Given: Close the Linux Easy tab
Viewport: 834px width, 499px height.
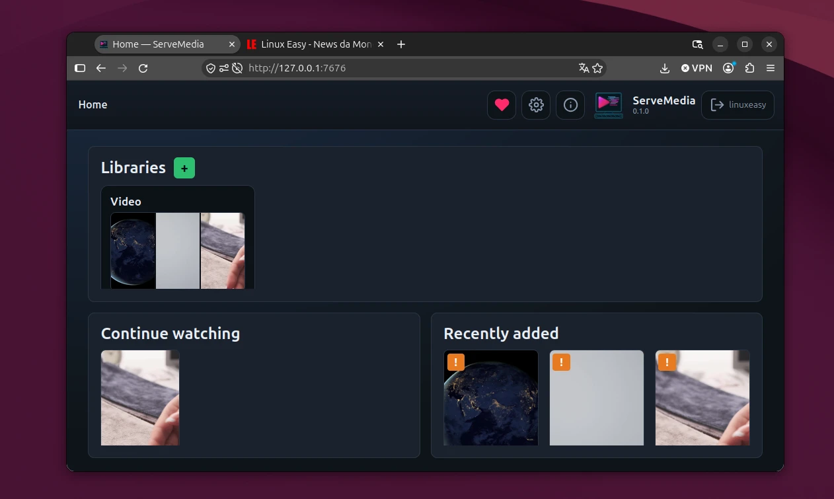Looking at the screenshot, I should tap(380, 44).
